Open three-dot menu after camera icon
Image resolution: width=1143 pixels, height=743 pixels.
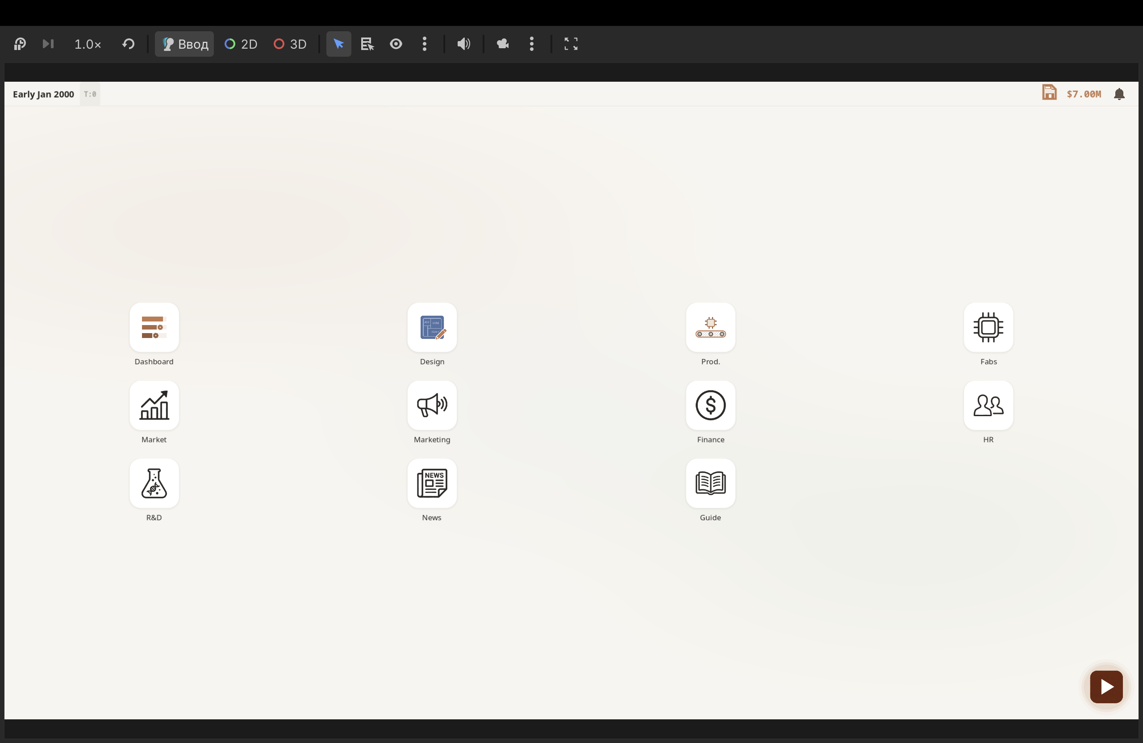(x=531, y=44)
